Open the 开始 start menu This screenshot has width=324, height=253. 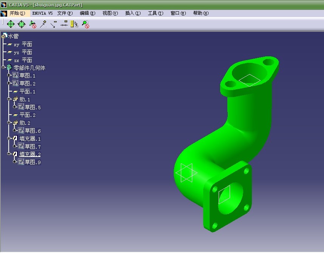pyautogui.click(x=17, y=13)
